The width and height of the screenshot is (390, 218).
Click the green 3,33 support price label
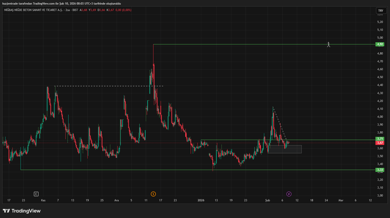(380, 170)
